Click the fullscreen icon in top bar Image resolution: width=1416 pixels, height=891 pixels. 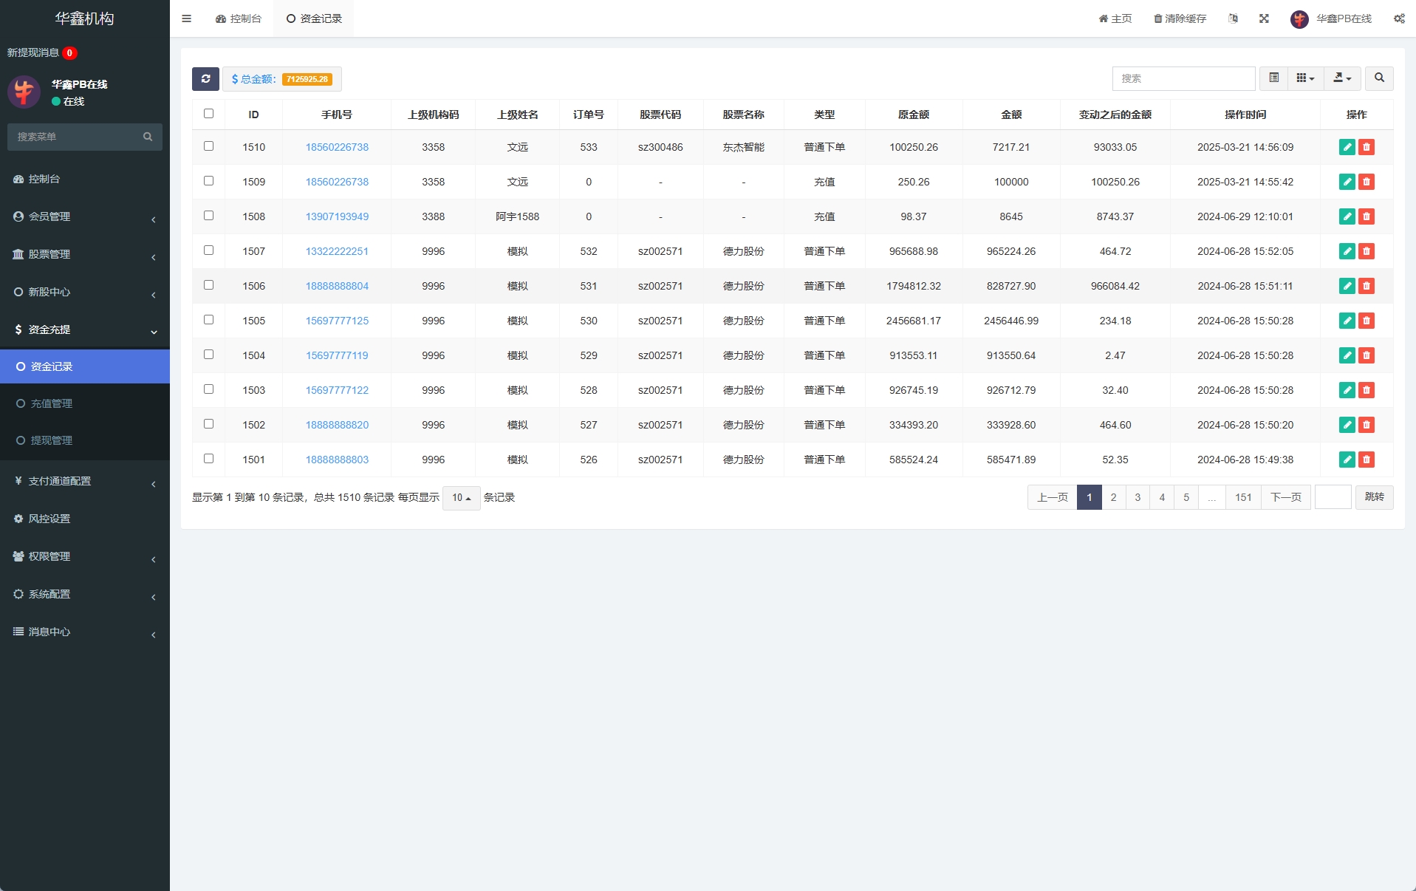click(1264, 18)
